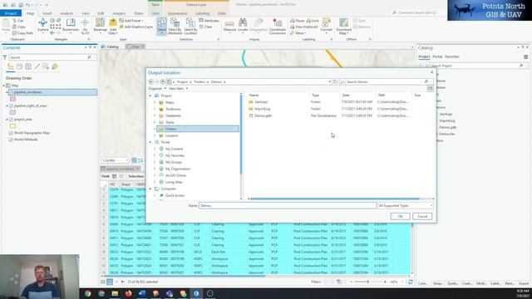Click Go To XY icon

click(85, 26)
